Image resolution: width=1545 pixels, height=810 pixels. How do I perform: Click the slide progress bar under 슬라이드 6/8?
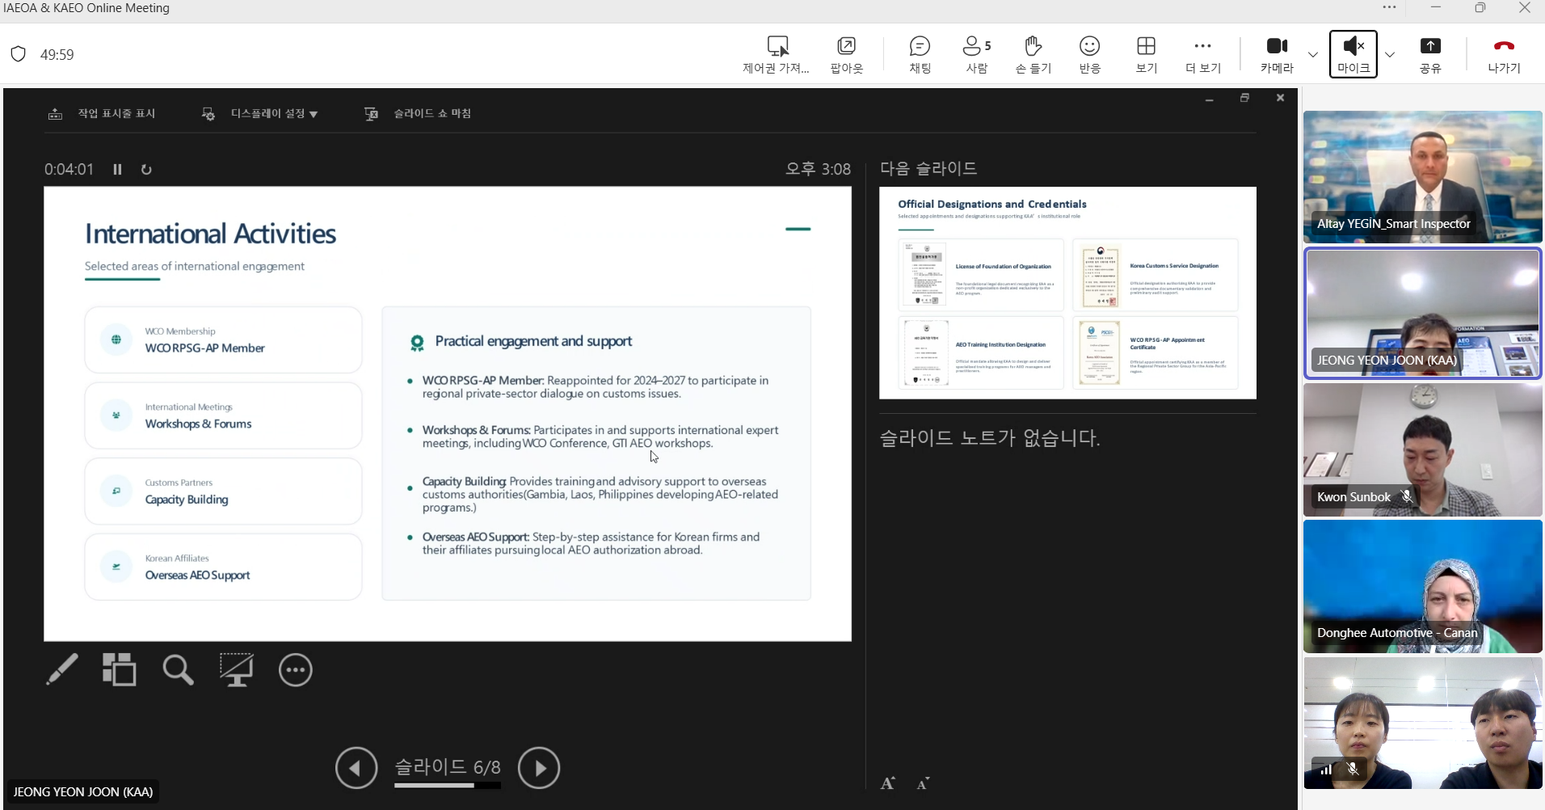click(448, 785)
